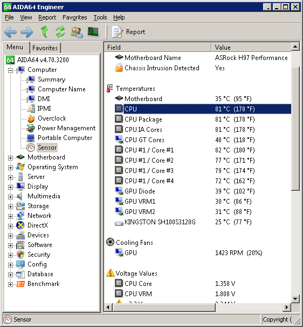303x327 pixels.
Task: Expand the DirectX tree node
Action: (10, 226)
